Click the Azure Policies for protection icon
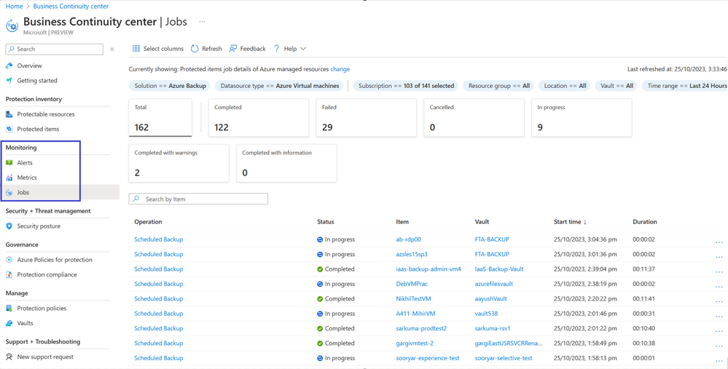This screenshot has height=369, width=728. click(x=9, y=260)
